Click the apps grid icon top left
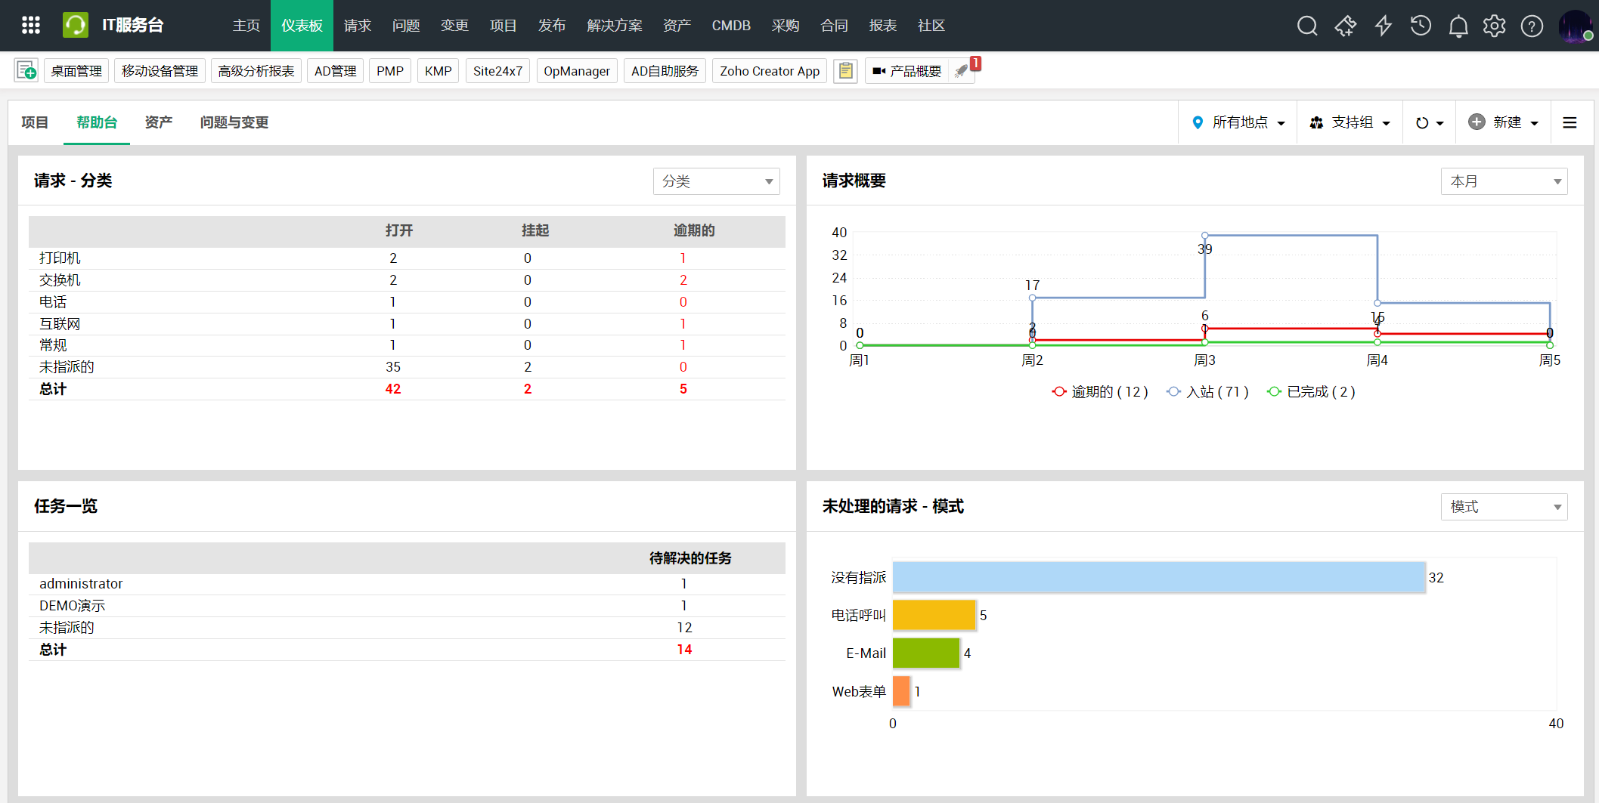1599x803 pixels. click(30, 25)
